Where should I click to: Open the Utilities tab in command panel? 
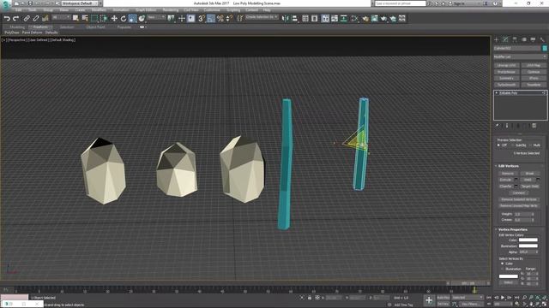[x=542, y=39]
